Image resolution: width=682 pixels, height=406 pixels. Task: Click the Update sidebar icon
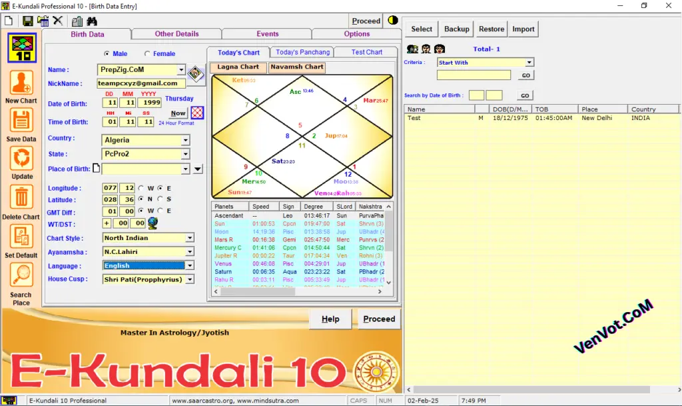[x=21, y=159]
